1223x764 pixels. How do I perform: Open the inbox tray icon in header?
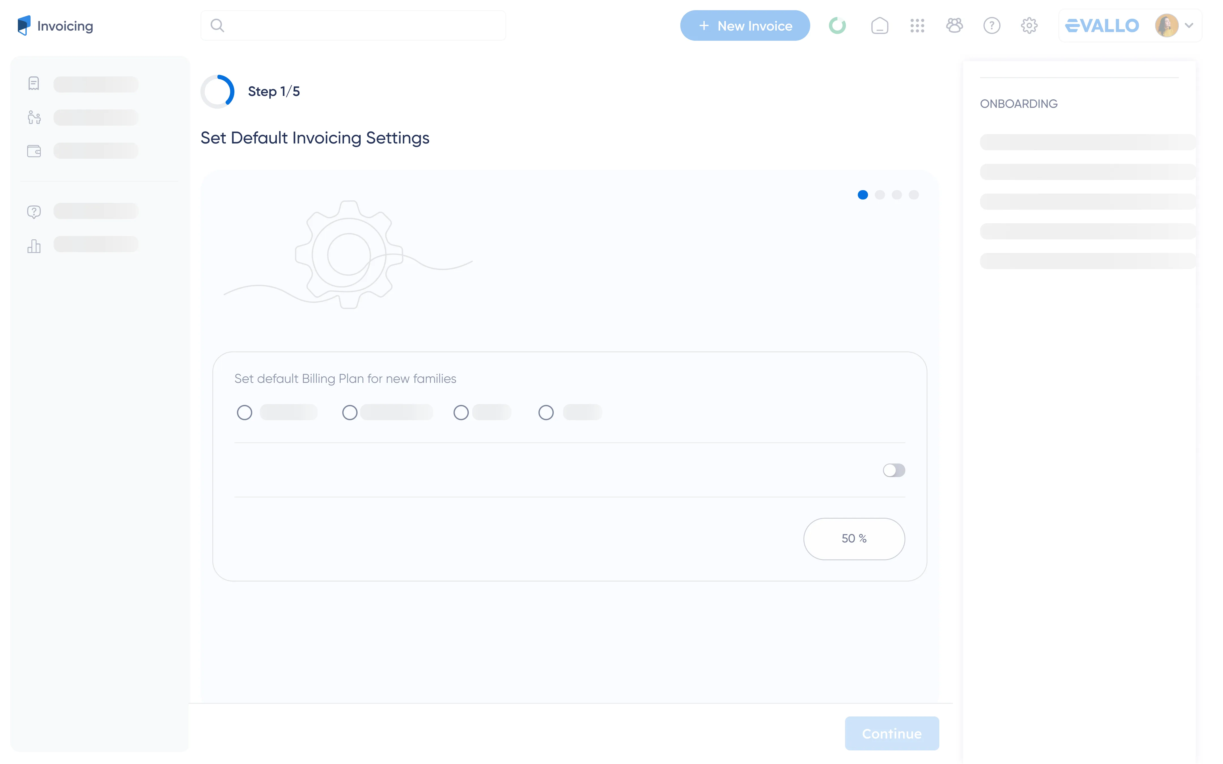click(879, 25)
